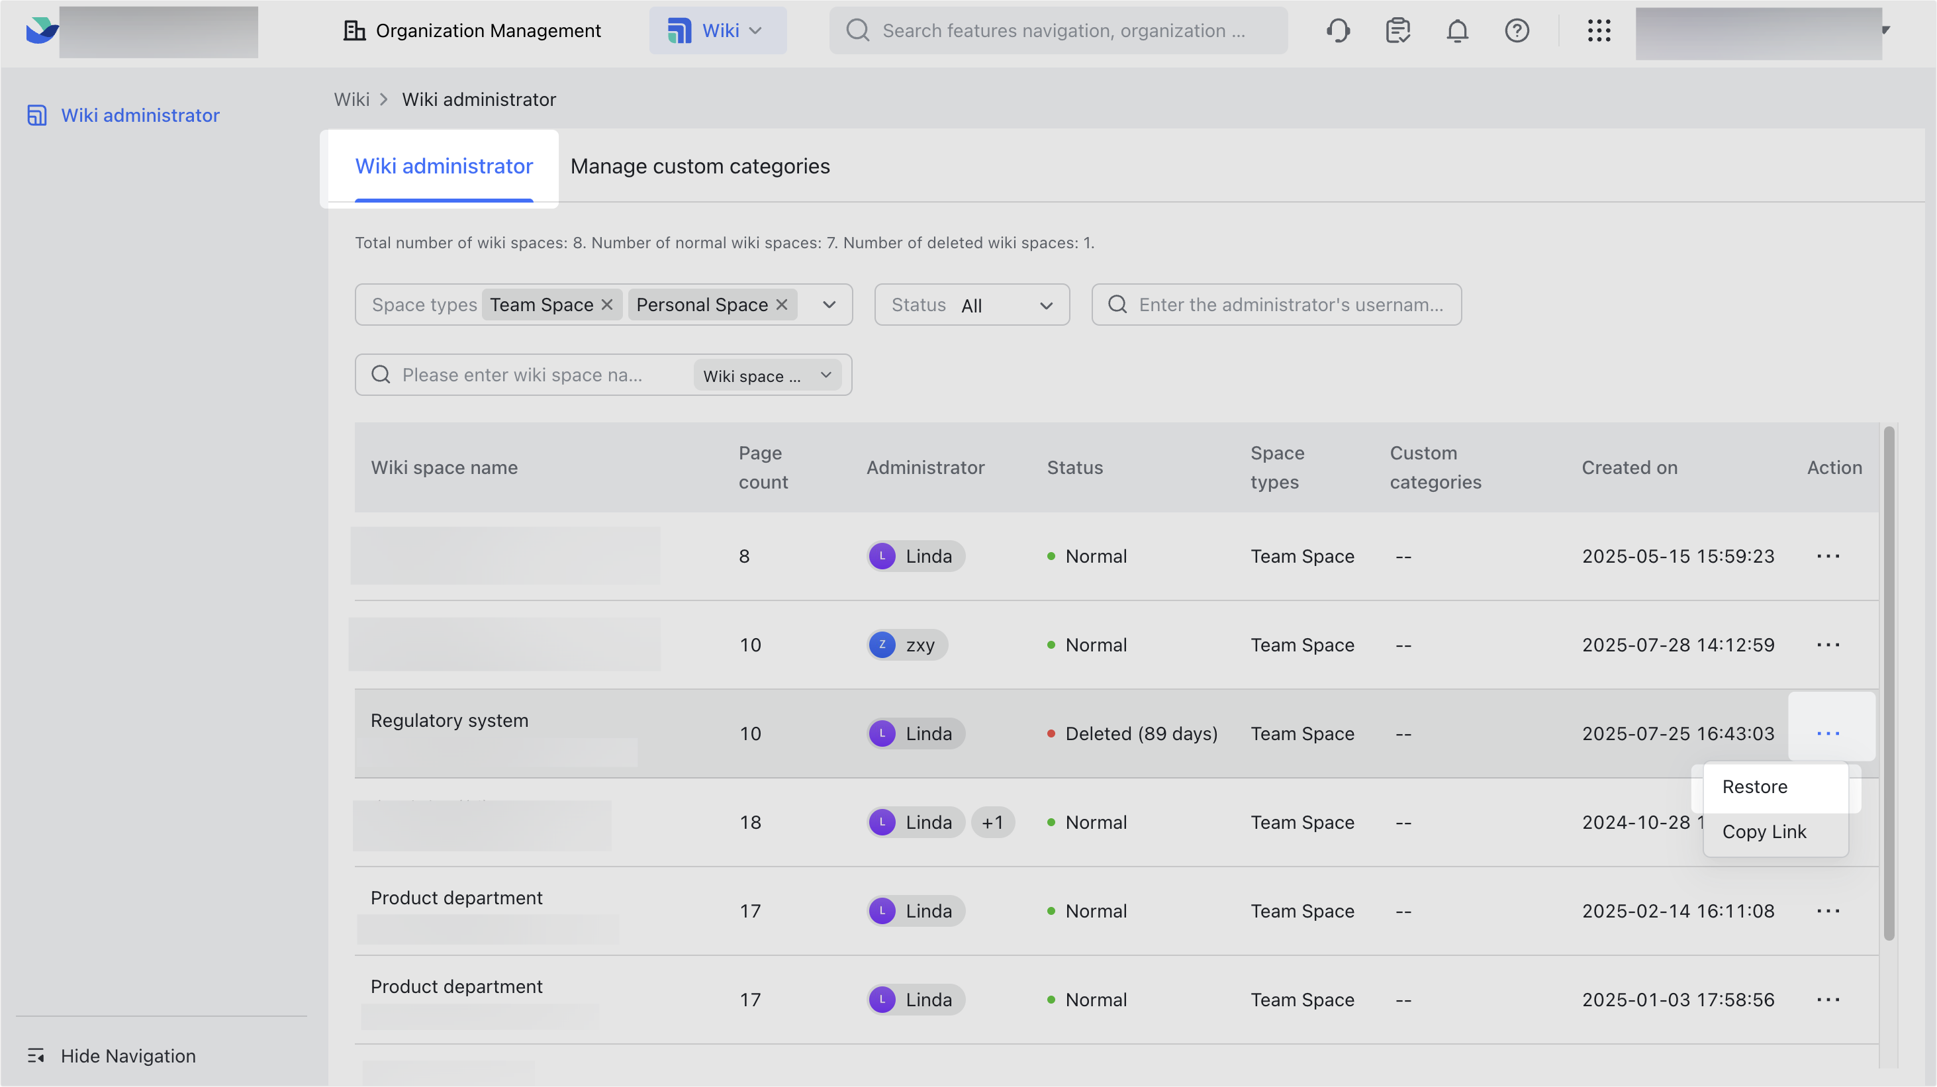Select Wiki administrator in the sidebar
This screenshot has height=1087, width=1937.
pos(123,115)
